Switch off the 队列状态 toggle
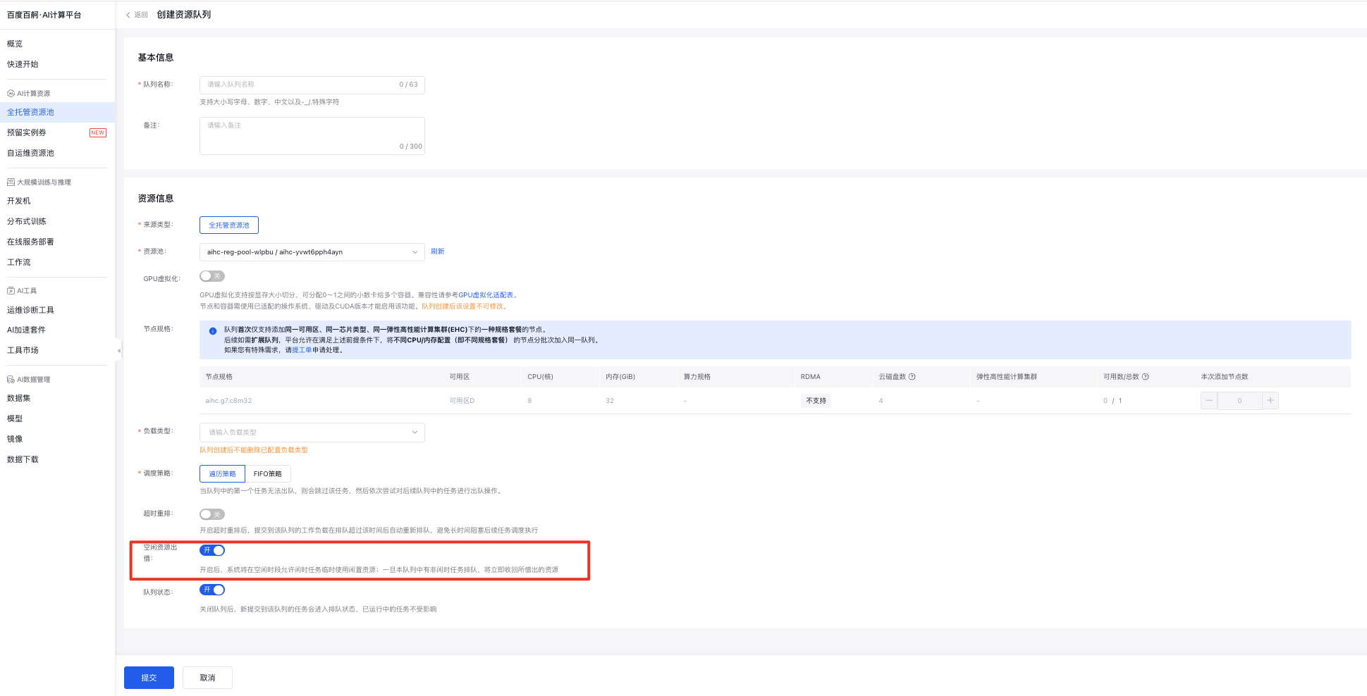The height and width of the screenshot is (696, 1367). (x=212, y=590)
